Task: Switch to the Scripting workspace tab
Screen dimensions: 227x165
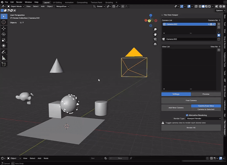Action: pyautogui.click(x=109, y=3)
